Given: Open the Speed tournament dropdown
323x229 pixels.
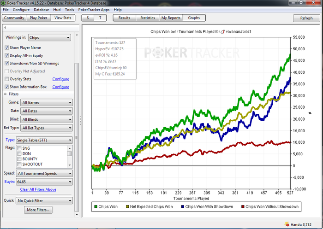Looking at the screenshot, I should (x=44, y=173).
